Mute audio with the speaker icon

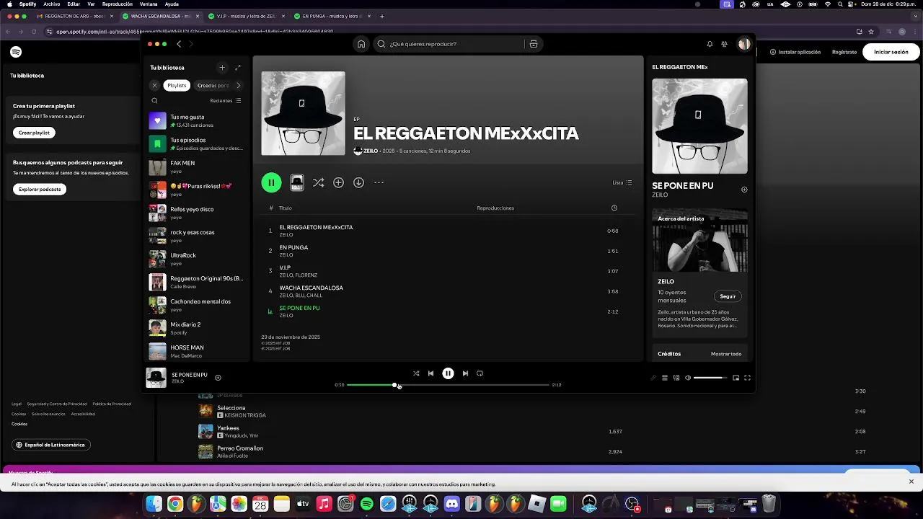[687, 378]
